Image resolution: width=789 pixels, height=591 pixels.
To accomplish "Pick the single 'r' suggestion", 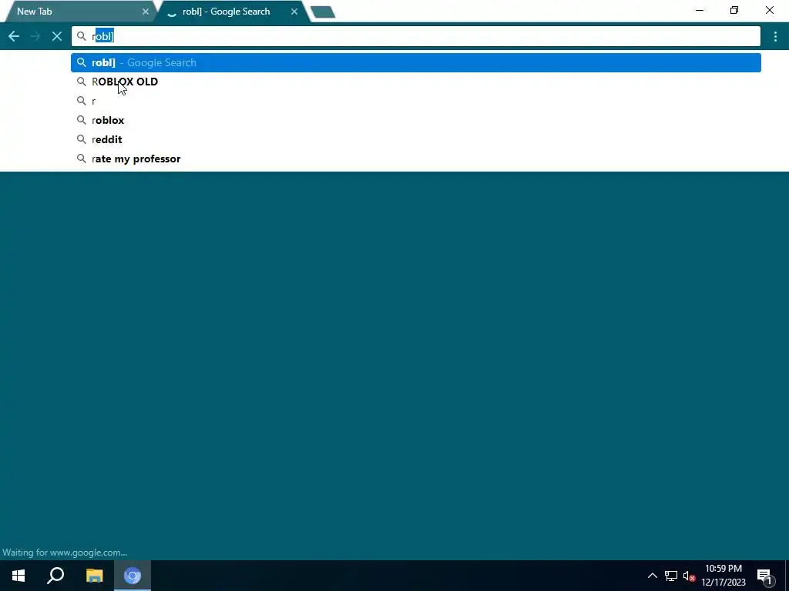I will coord(415,101).
